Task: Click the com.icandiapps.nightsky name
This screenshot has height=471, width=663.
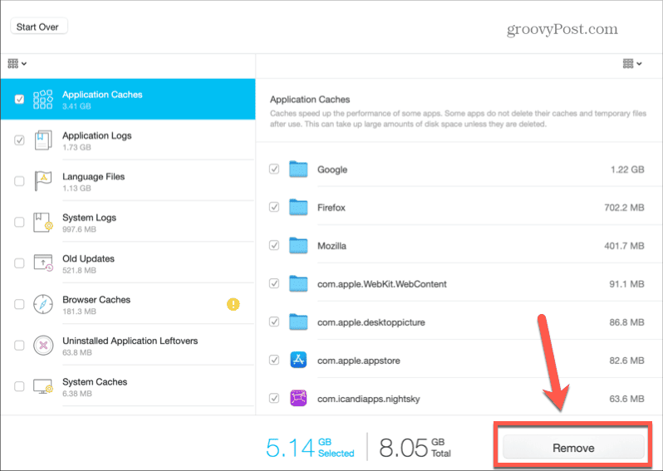Action: tap(368, 399)
